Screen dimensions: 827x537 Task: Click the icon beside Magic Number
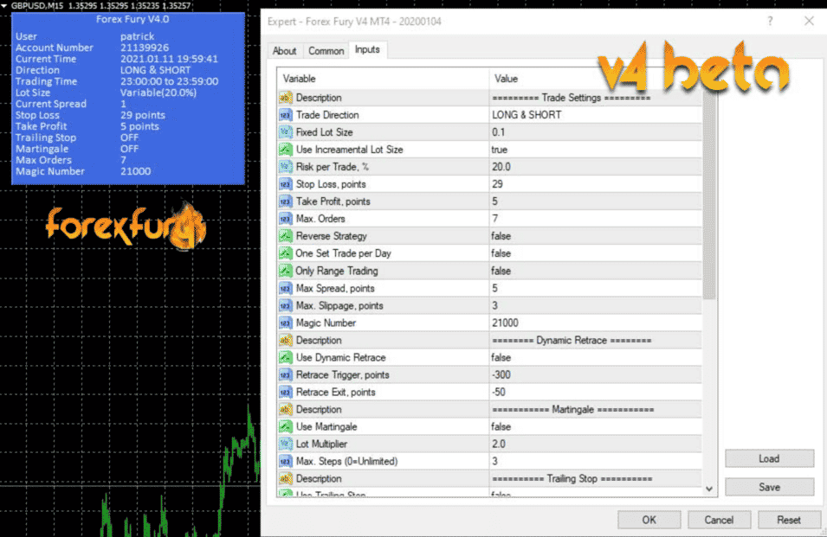285,323
